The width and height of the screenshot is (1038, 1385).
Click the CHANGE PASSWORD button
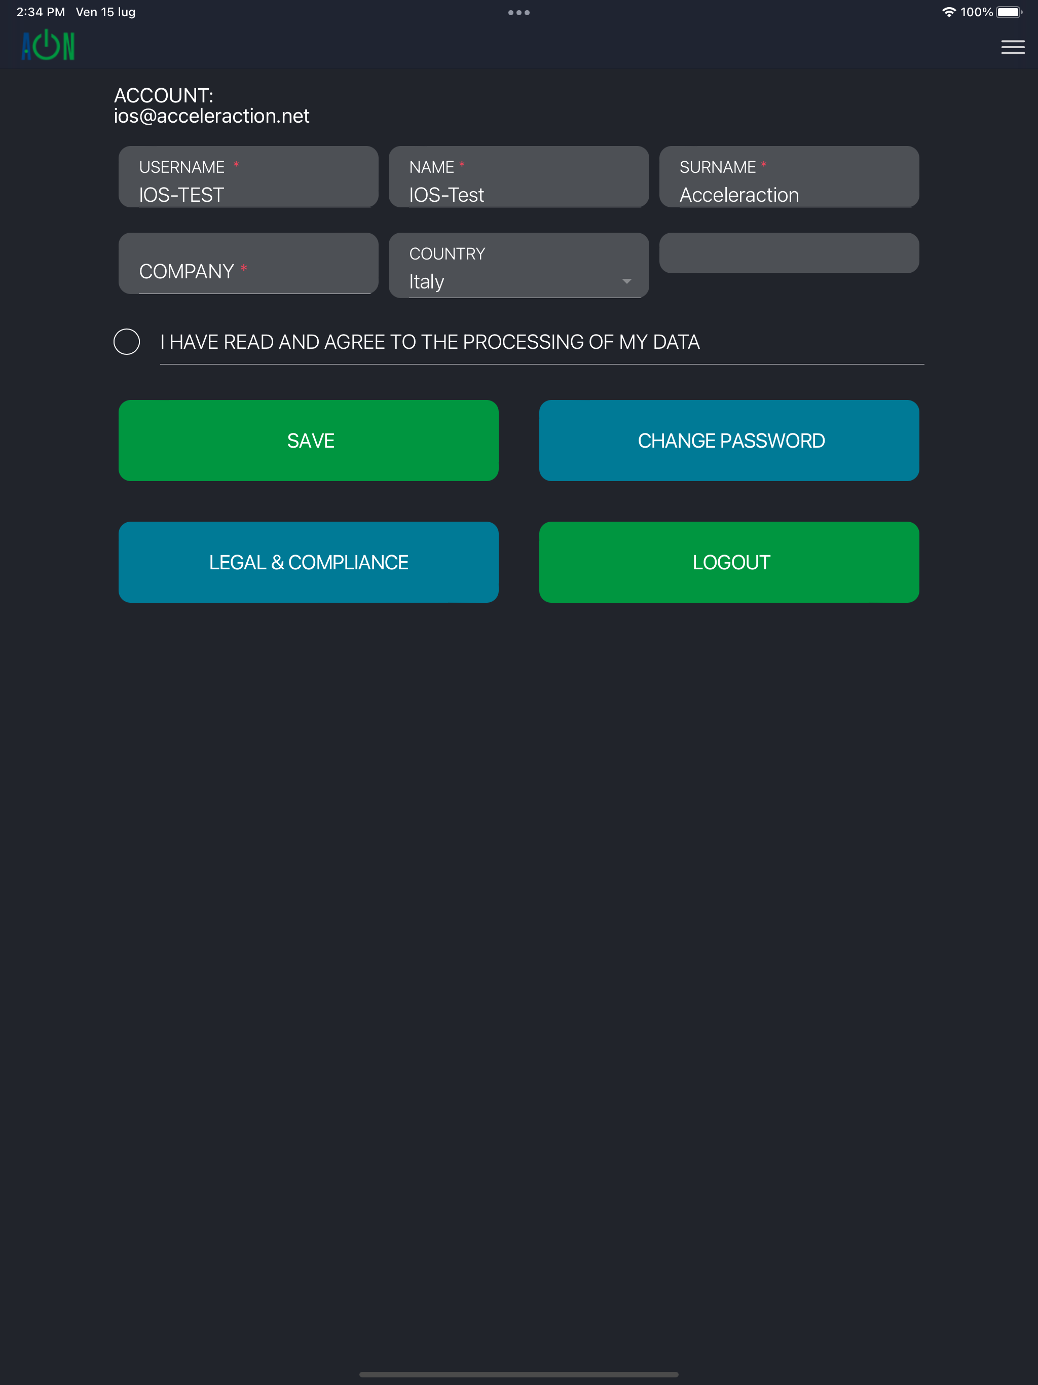pyautogui.click(x=729, y=441)
